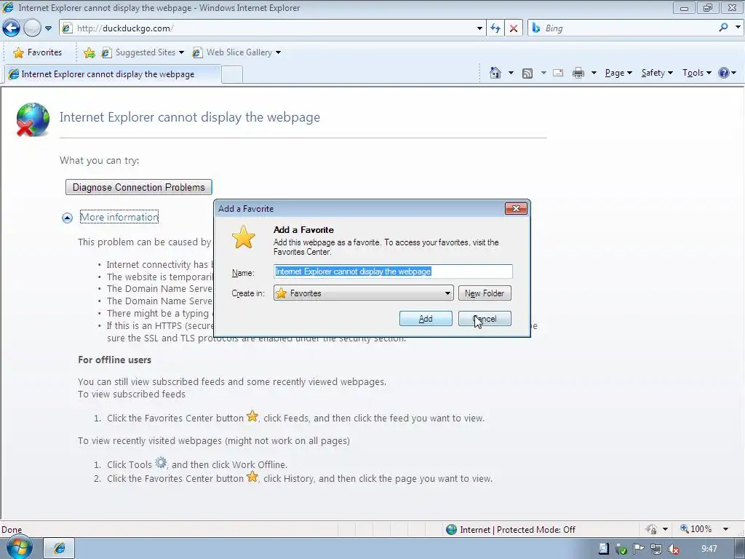The width and height of the screenshot is (745, 559).
Task: Click the security lock status bar icon
Action: tap(651, 529)
